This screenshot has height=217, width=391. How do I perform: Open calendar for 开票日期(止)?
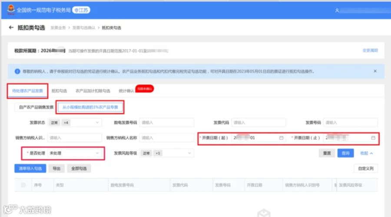(373, 138)
